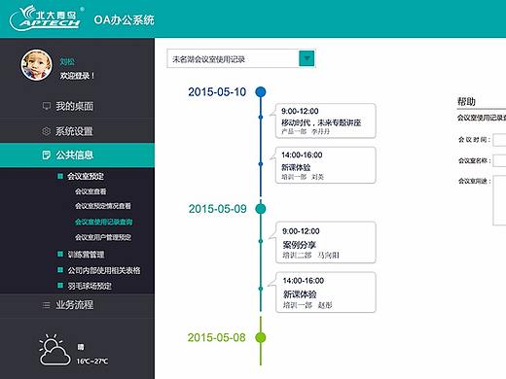The width and height of the screenshot is (506, 379).
Task: Click the OA办公系统 title
Action: click(124, 19)
